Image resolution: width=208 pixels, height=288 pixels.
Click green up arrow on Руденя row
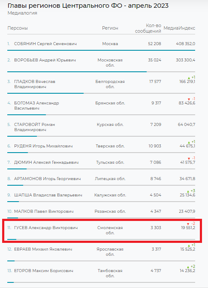pos(189,142)
